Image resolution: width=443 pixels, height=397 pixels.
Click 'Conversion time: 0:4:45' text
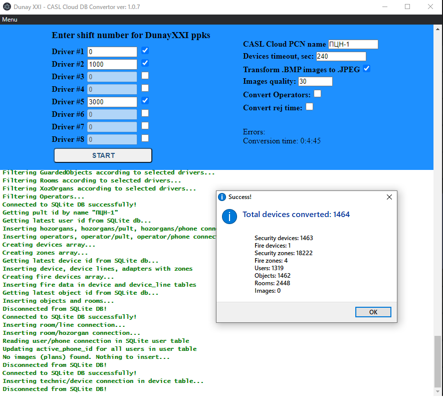coord(282,141)
